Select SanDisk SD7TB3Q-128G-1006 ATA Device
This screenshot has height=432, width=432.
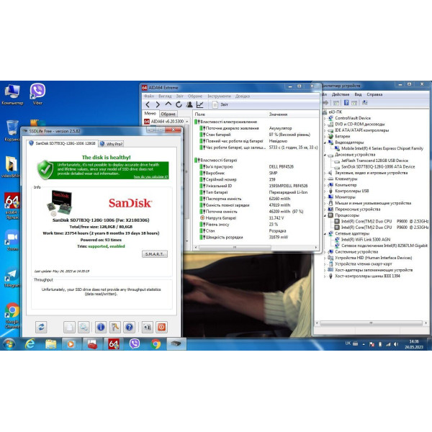[x=378, y=167]
